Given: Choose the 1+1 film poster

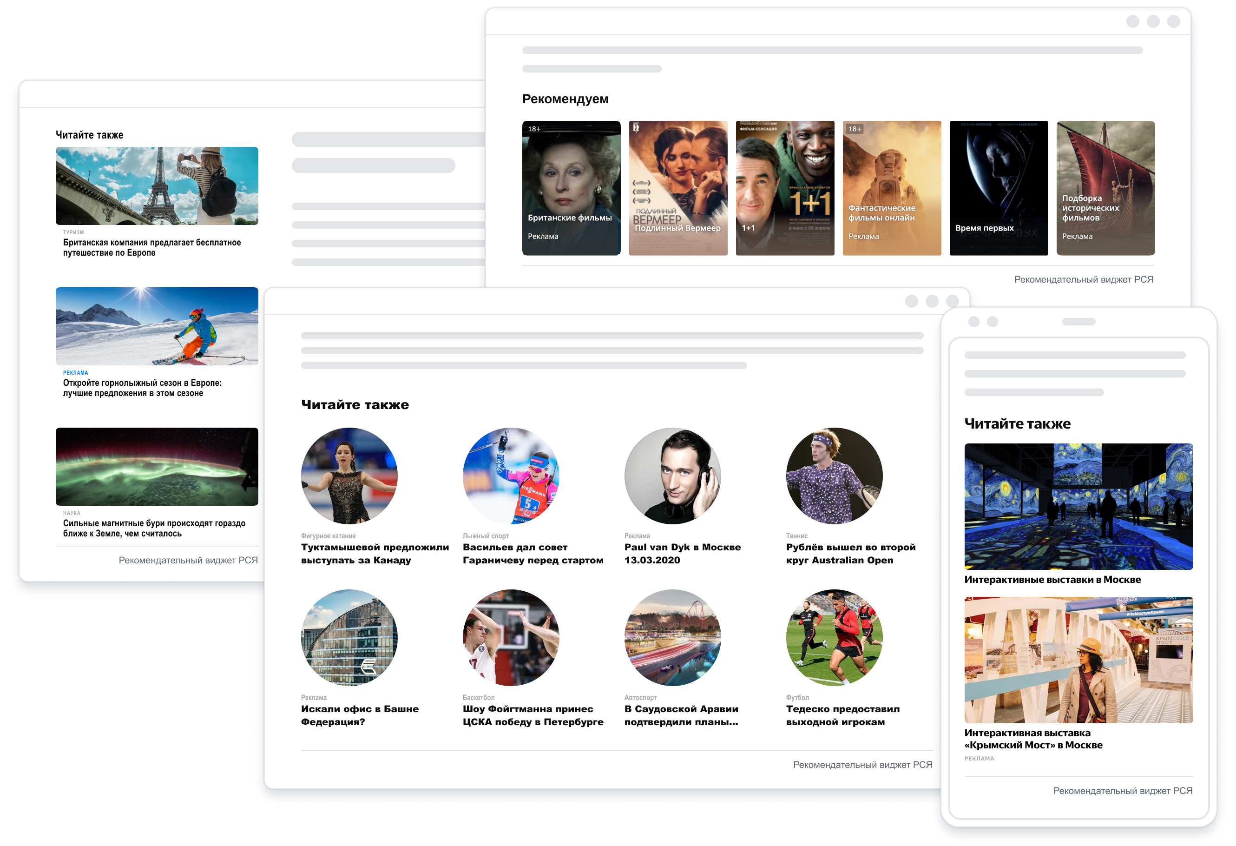Looking at the screenshot, I should [x=785, y=188].
